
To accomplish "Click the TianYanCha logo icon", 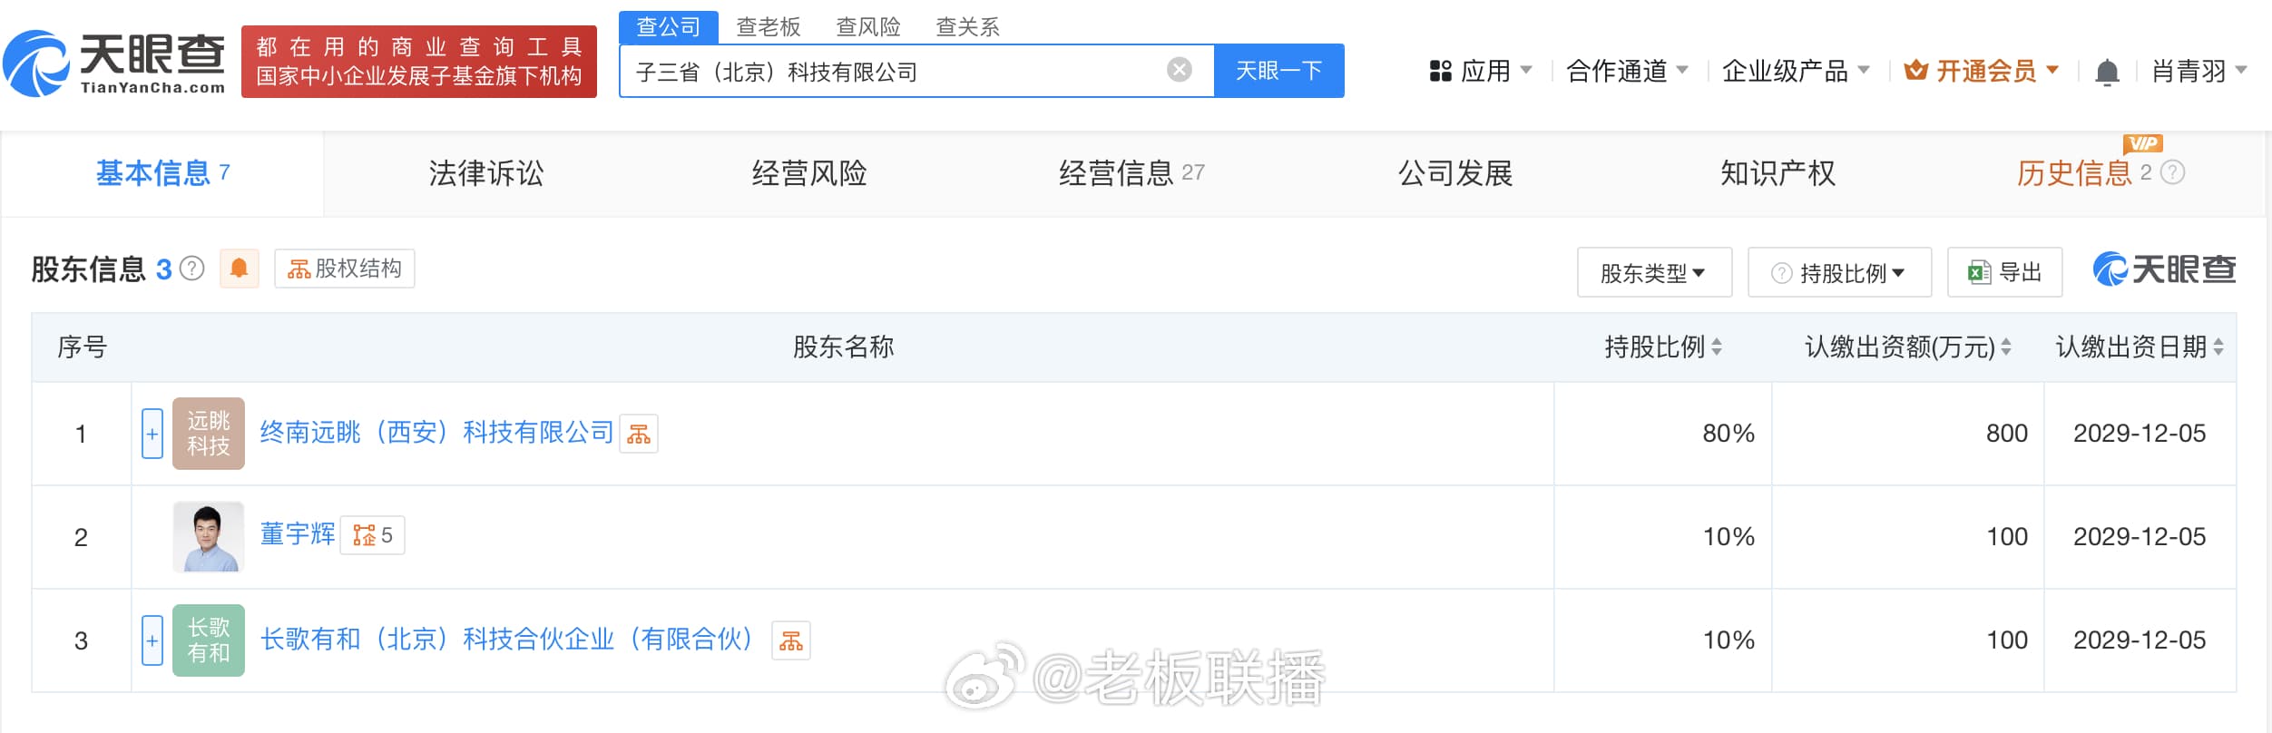I will (36, 64).
